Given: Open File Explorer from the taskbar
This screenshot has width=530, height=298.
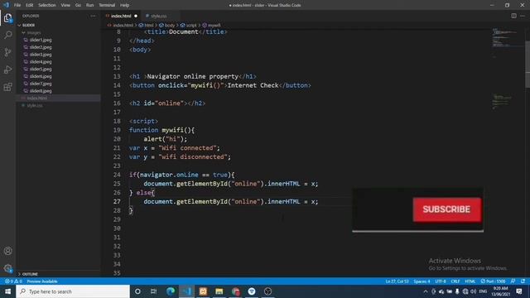Looking at the screenshot, I should click(219, 291).
